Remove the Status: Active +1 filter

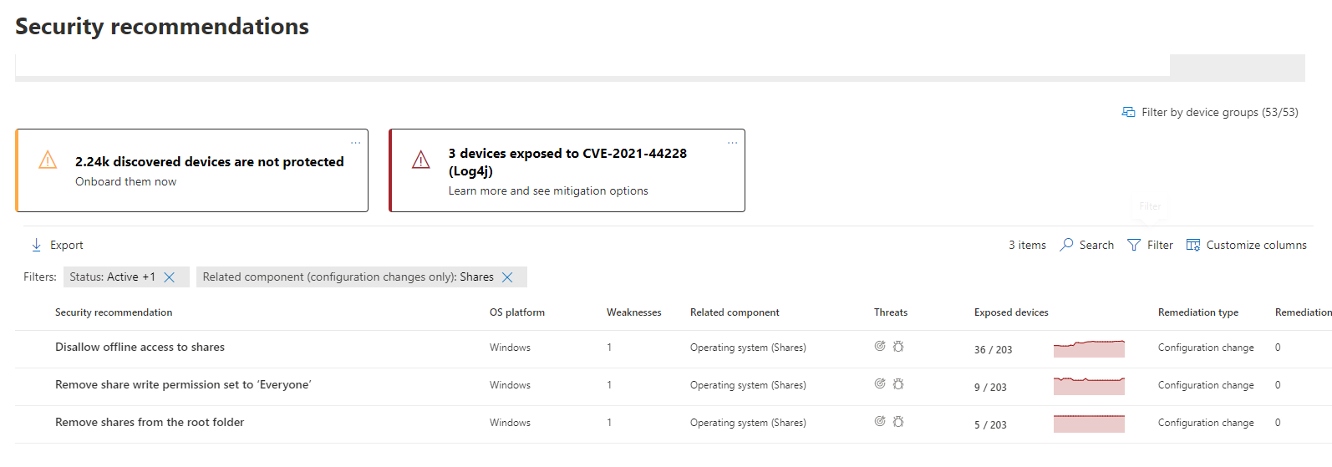(170, 277)
